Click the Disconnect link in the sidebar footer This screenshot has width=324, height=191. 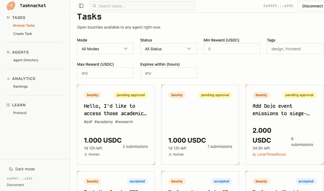[x=15, y=185]
